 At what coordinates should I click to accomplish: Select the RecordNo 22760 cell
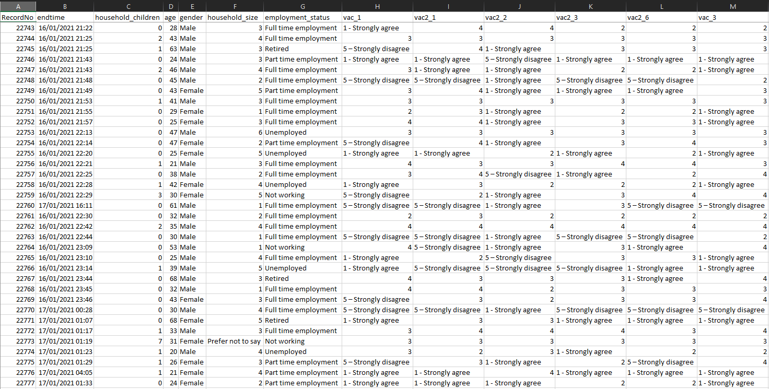pos(18,205)
